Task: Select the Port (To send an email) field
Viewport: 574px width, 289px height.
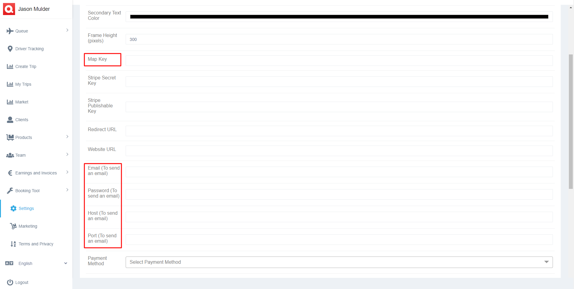Action: click(x=339, y=239)
